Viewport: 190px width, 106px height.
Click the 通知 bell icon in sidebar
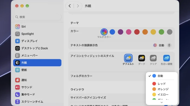[18, 80]
